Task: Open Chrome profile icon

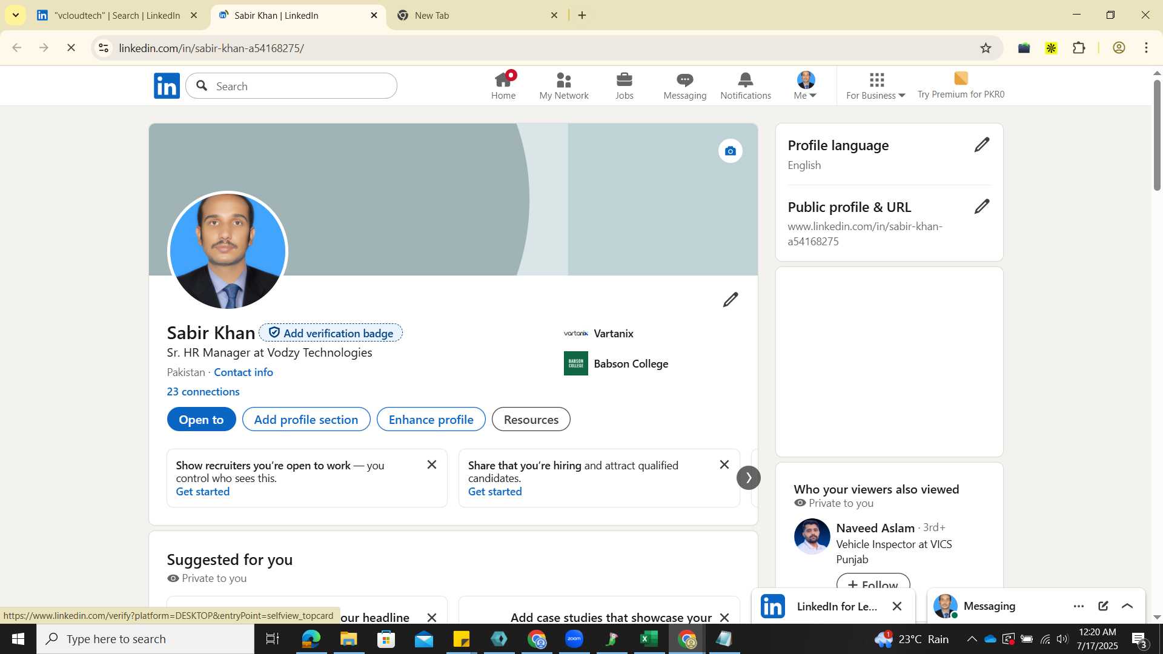Action: click(1119, 48)
